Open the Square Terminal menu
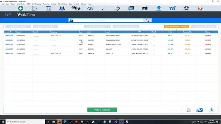The image size is (221, 124). pyautogui.click(x=74, y=4)
